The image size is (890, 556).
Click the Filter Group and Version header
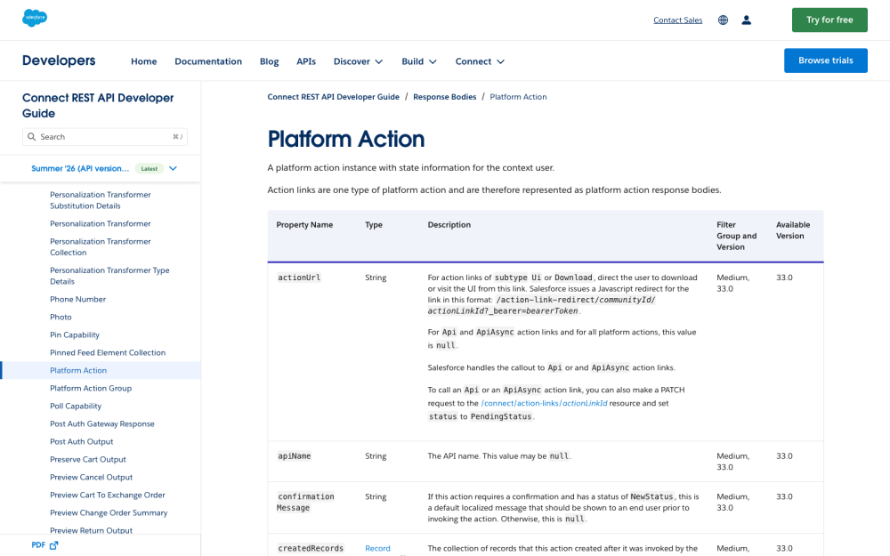[737, 236]
